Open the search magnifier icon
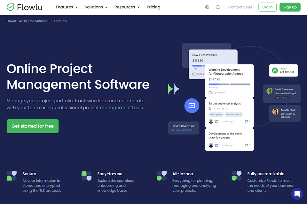Image resolution: width=307 pixels, height=204 pixels. tap(218, 7)
